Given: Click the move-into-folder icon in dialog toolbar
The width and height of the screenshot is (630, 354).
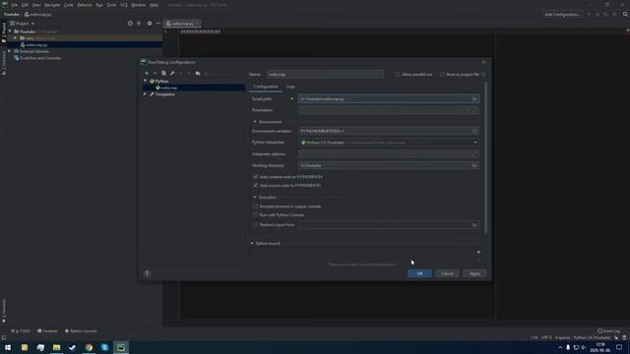Looking at the screenshot, I should click(x=198, y=74).
